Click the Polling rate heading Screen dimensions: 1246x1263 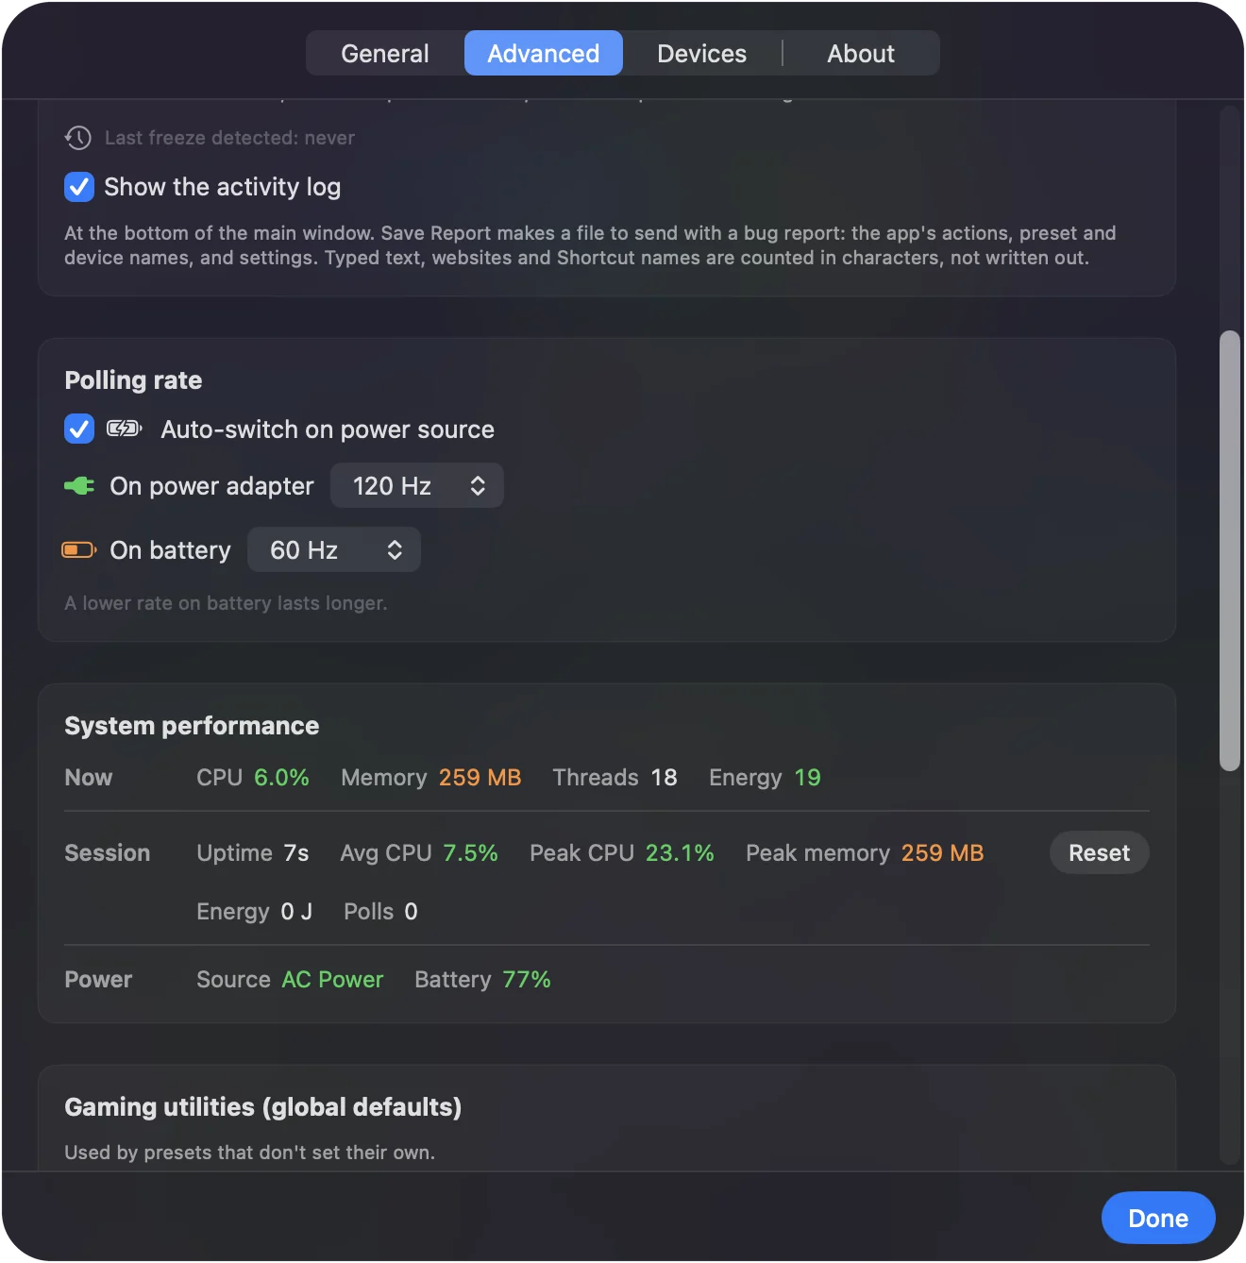[x=133, y=380]
